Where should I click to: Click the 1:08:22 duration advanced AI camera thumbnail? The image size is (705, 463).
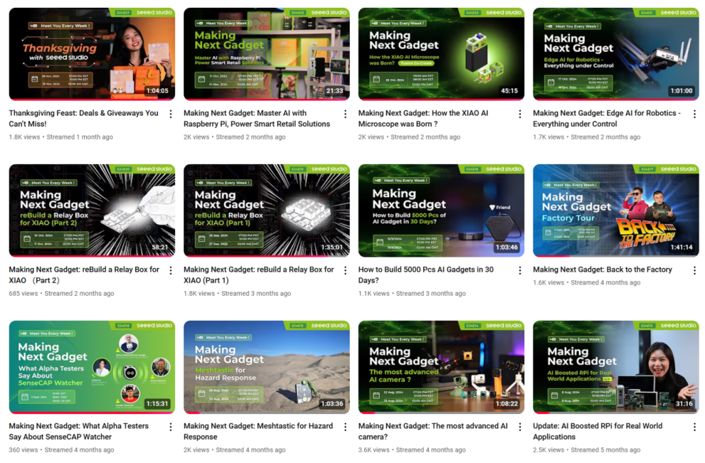[441, 367]
